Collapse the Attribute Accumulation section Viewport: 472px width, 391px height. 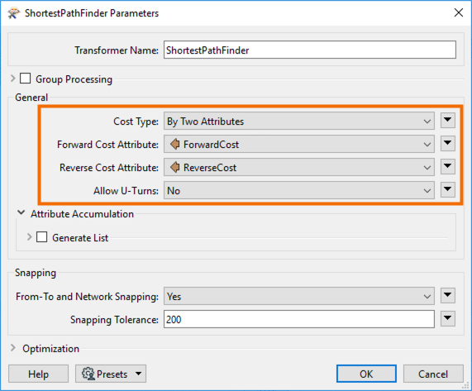pos(21,212)
